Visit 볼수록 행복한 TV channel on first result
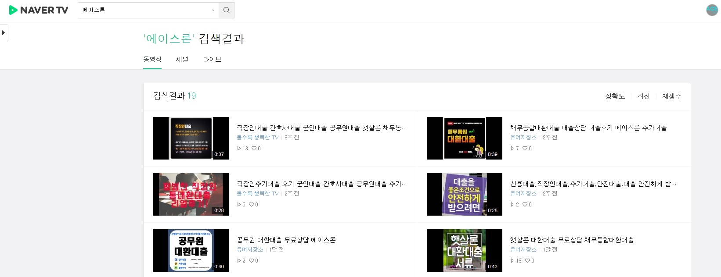 point(258,138)
